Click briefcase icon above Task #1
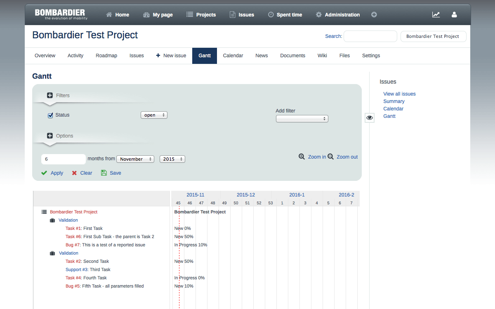This screenshot has width=495, height=309. click(x=52, y=220)
